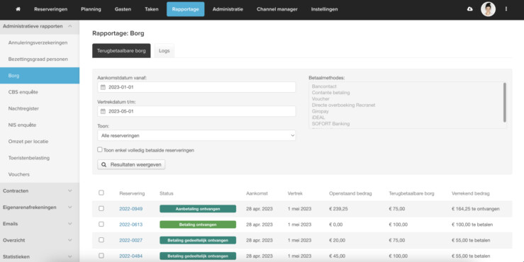Click the Betaalmethodes list scrollbar
This screenshot has height=262, width=524.
click(x=504, y=103)
